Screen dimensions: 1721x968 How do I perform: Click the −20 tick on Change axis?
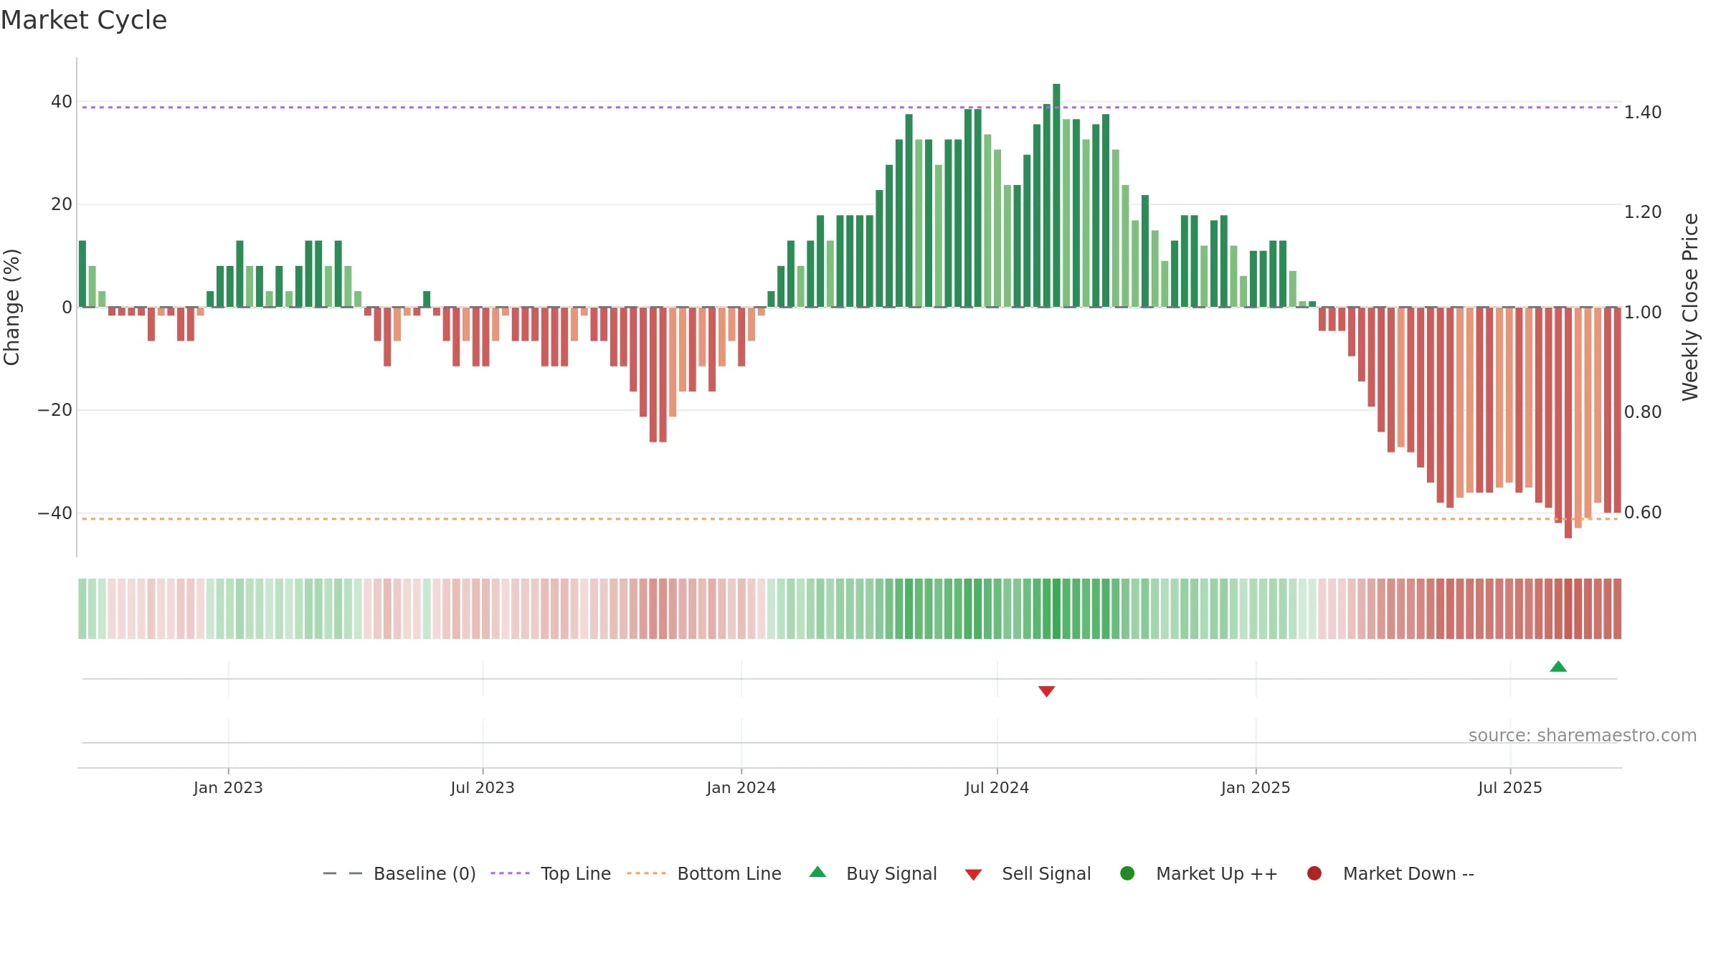(x=55, y=410)
